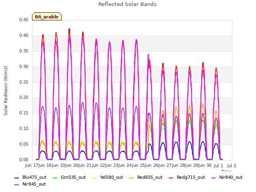Select the Nir840_out legend label
256x192 pixels.
[x=231, y=177]
